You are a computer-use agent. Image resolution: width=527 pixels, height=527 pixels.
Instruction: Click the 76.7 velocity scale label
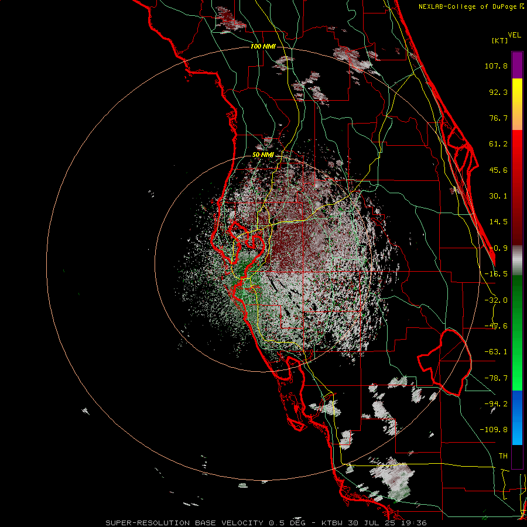click(x=498, y=118)
